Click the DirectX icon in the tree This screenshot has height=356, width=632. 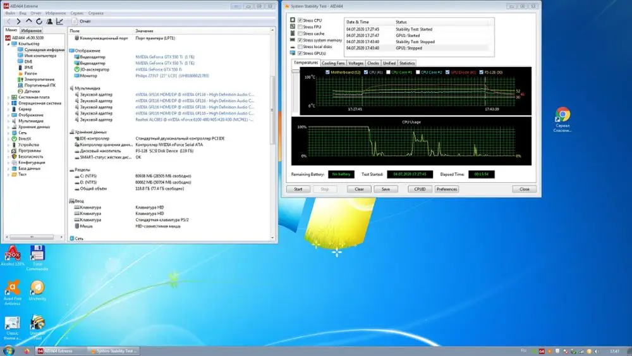[x=14, y=138]
